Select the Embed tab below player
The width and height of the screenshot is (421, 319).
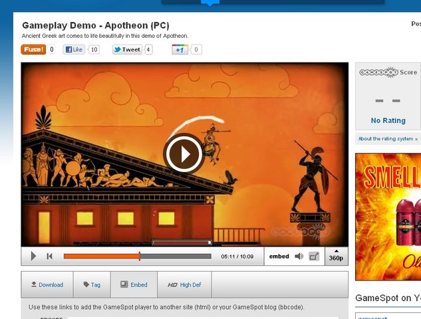coord(134,284)
